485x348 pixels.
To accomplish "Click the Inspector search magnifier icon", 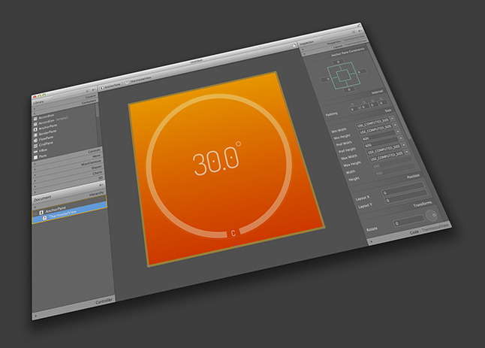I will click(354, 32).
